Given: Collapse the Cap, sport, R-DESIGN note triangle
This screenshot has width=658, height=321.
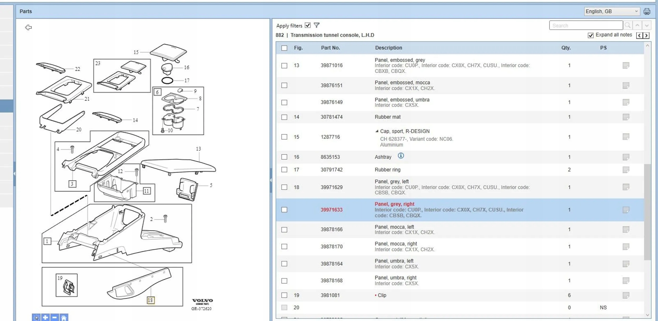Looking at the screenshot, I should (x=377, y=131).
